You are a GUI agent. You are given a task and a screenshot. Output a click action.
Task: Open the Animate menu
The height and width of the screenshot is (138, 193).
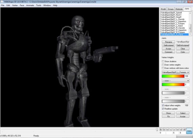click(30, 5)
